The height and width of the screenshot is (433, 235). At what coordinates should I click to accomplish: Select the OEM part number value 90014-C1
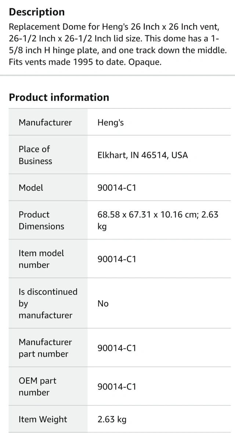117,387
